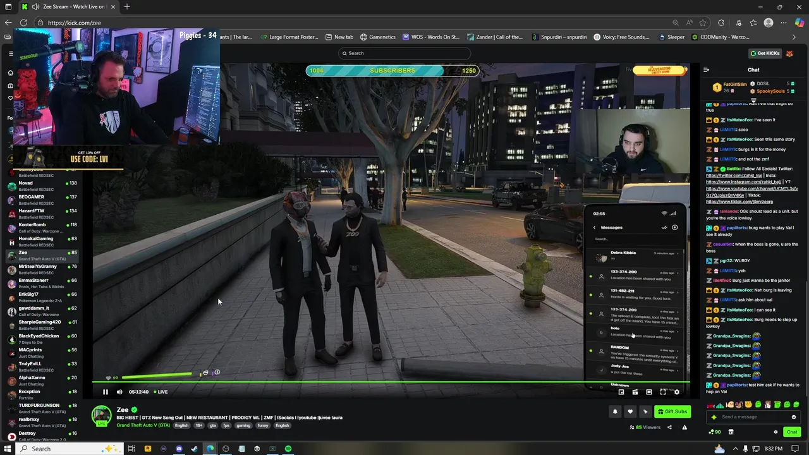Open picture-in-picture mini player icon
The width and height of the screenshot is (809, 455).
click(x=621, y=392)
